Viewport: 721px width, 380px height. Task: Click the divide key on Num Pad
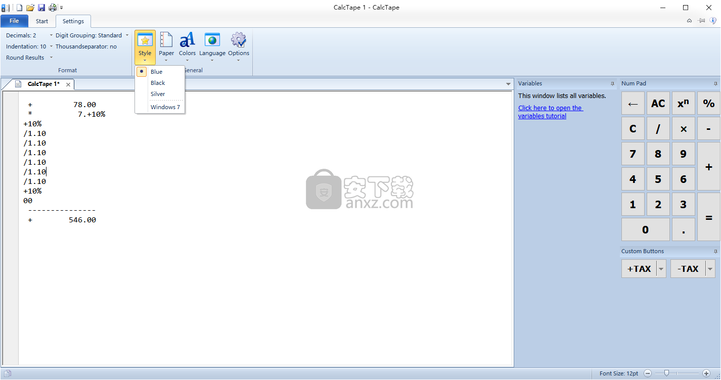point(658,128)
